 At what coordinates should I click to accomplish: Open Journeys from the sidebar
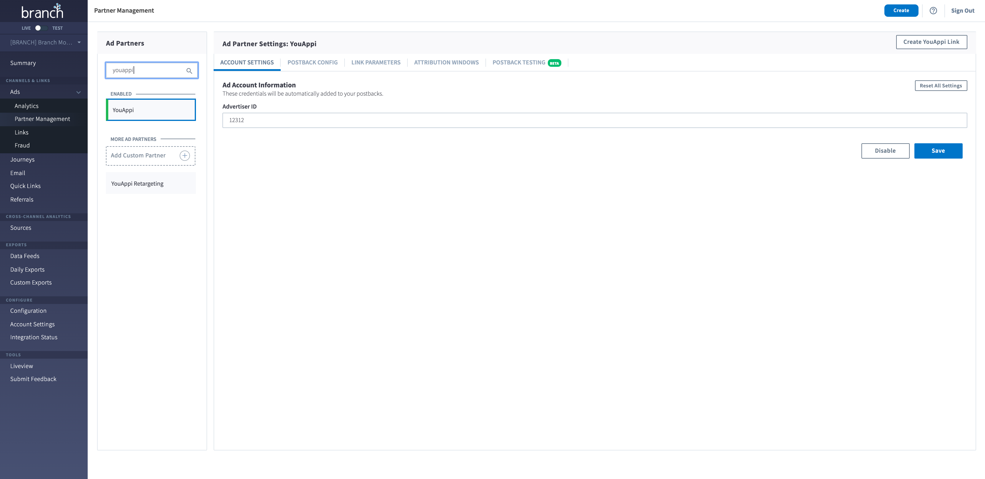click(22, 159)
